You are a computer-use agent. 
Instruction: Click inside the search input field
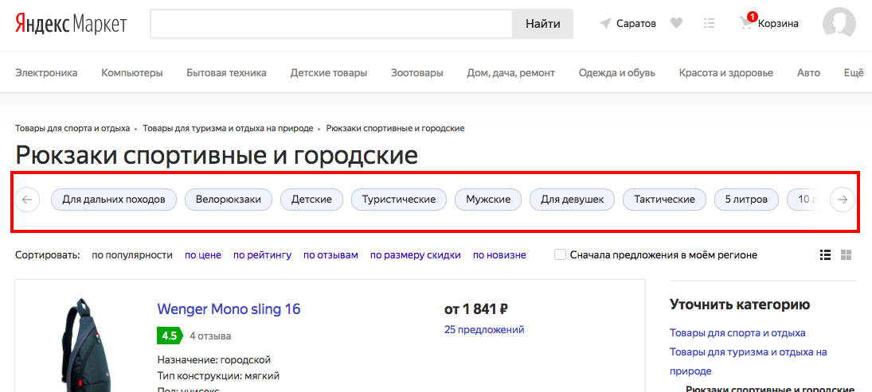coord(330,24)
